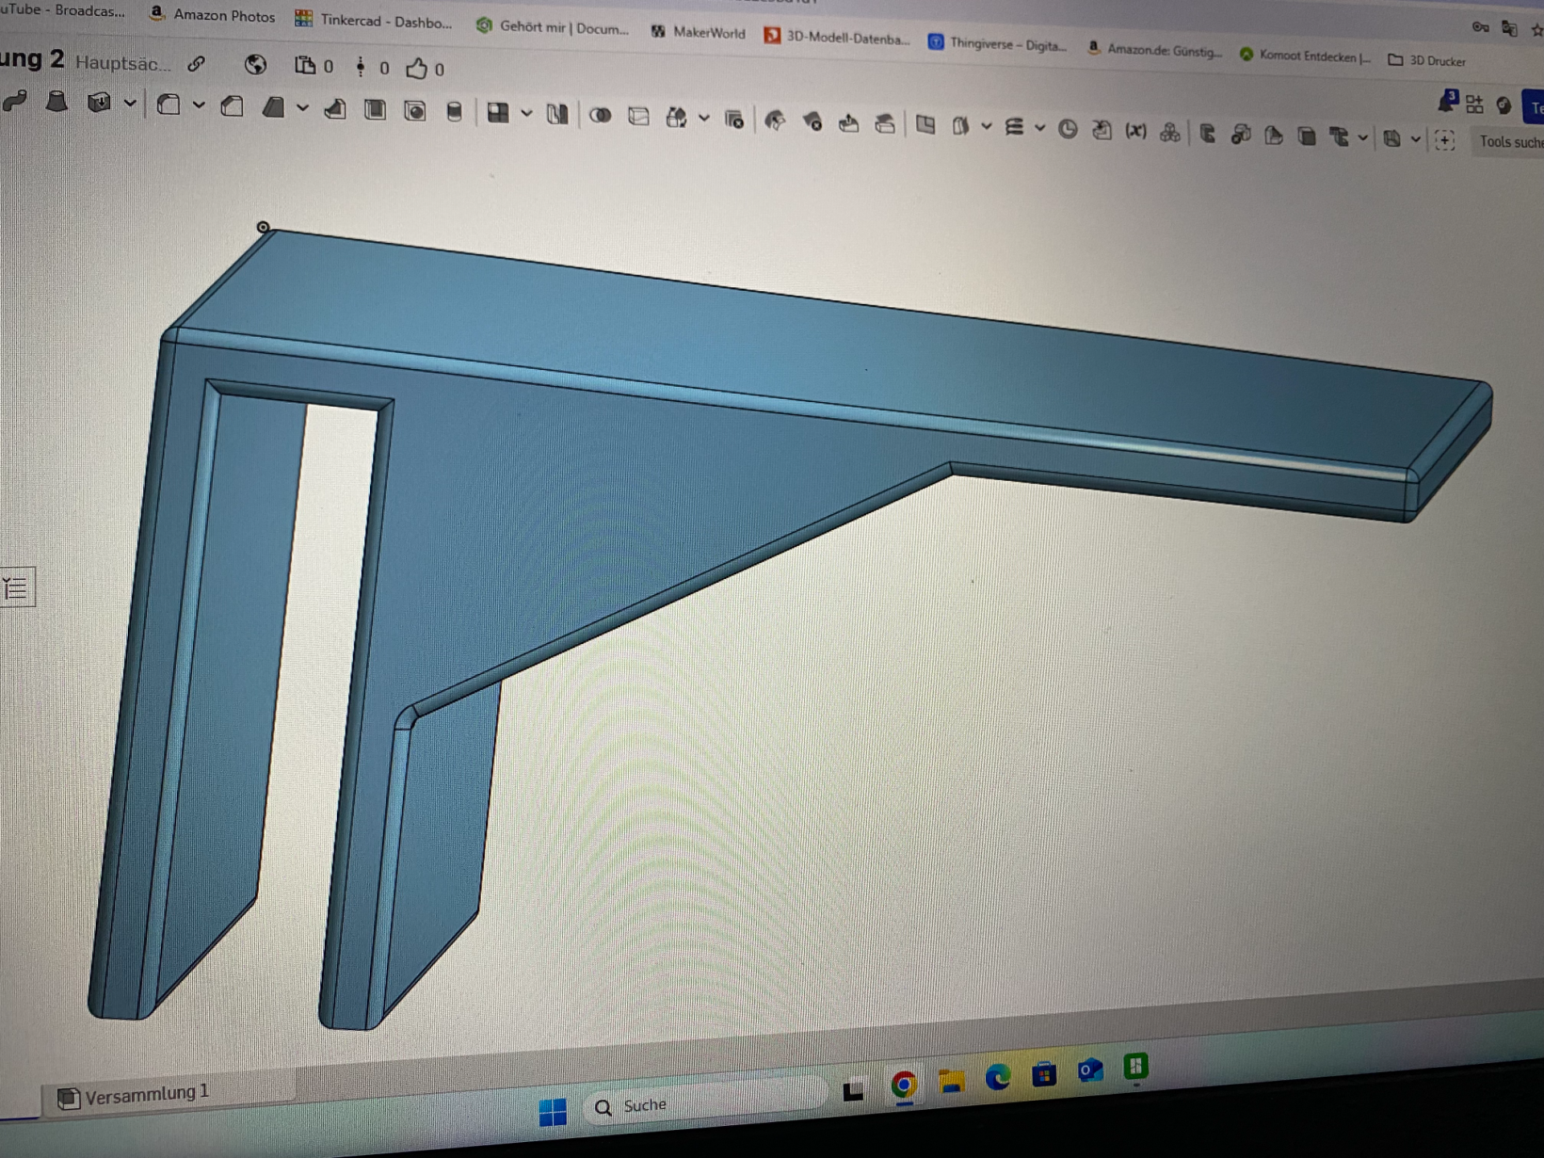Expand the Linear pattern dropdown arrow
The width and height of the screenshot is (1544, 1158).
[x=527, y=114]
